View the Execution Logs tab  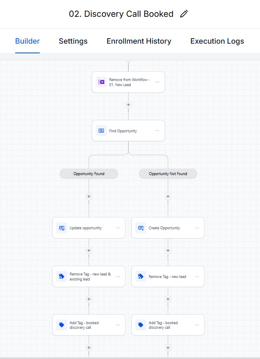click(217, 41)
